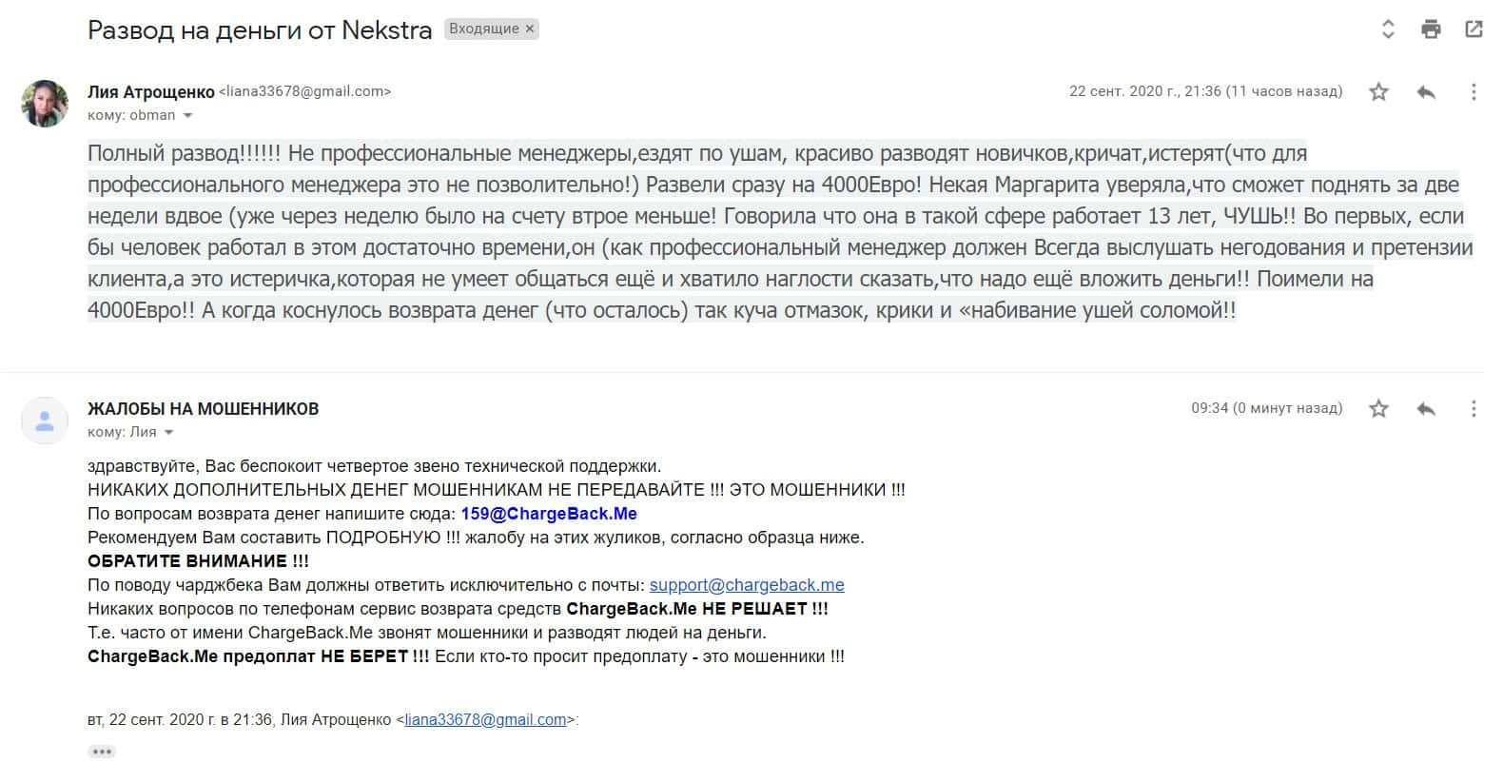This screenshot has height=763, width=1503.
Task: Click the liana33678@gmail.com link in the quoted header
Action: [485, 720]
